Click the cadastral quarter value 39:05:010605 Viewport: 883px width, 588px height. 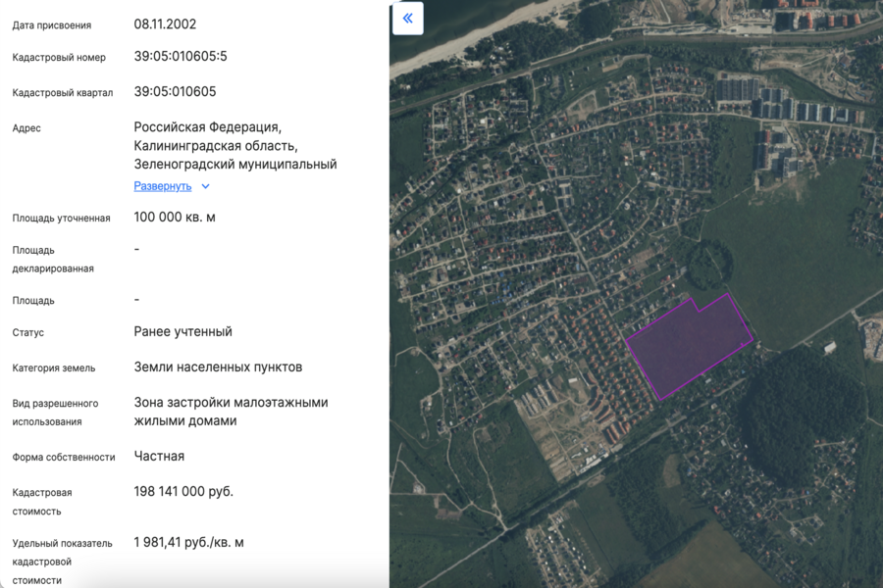(175, 92)
